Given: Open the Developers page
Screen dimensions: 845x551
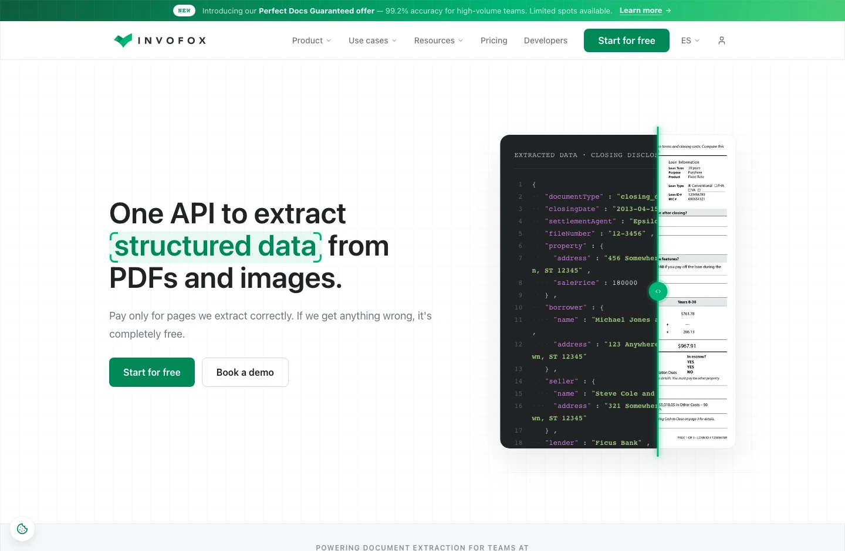Looking at the screenshot, I should [x=546, y=40].
